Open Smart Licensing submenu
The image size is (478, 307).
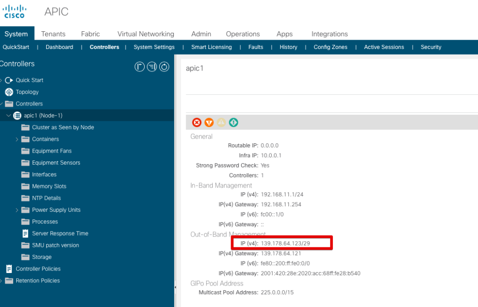[x=211, y=47]
